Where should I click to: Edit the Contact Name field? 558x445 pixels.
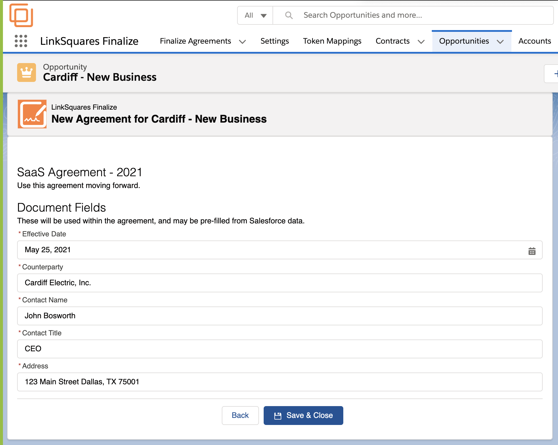[280, 316]
